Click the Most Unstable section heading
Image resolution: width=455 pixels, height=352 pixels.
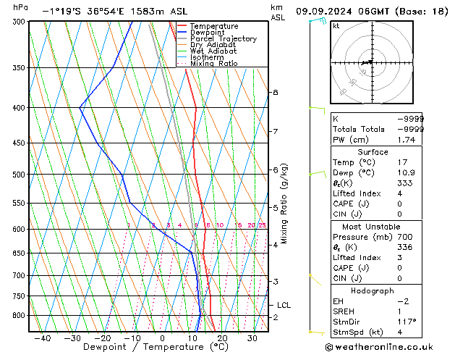click(x=371, y=227)
